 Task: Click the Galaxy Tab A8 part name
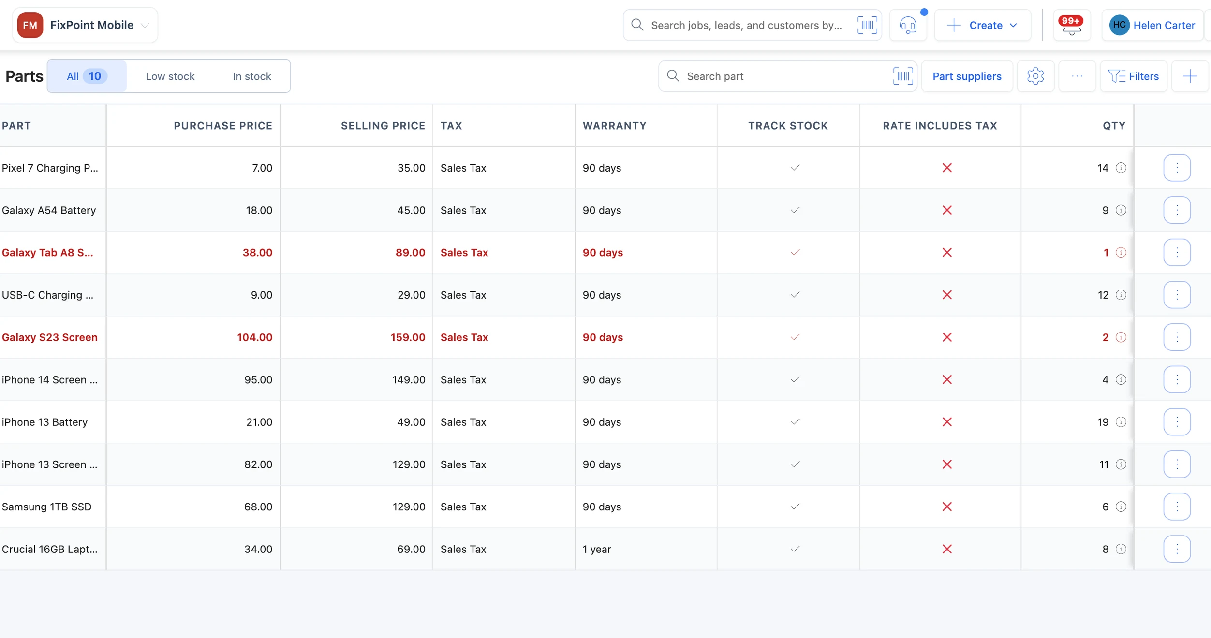click(47, 252)
